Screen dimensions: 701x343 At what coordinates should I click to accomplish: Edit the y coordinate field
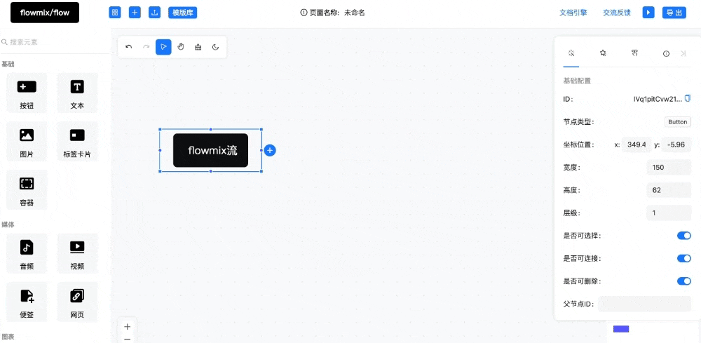pyautogui.click(x=676, y=144)
